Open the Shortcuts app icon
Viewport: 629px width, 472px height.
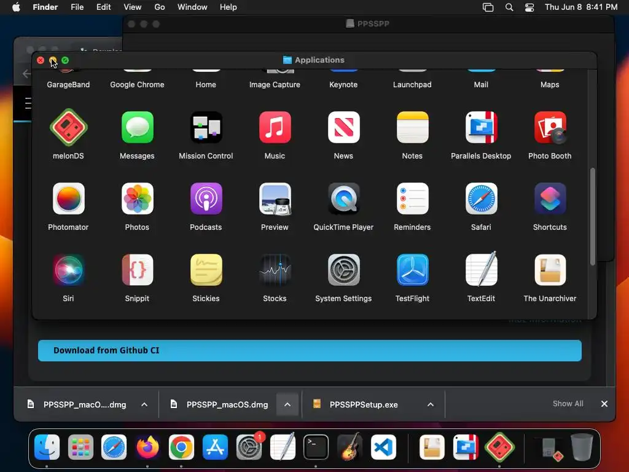[x=550, y=199]
